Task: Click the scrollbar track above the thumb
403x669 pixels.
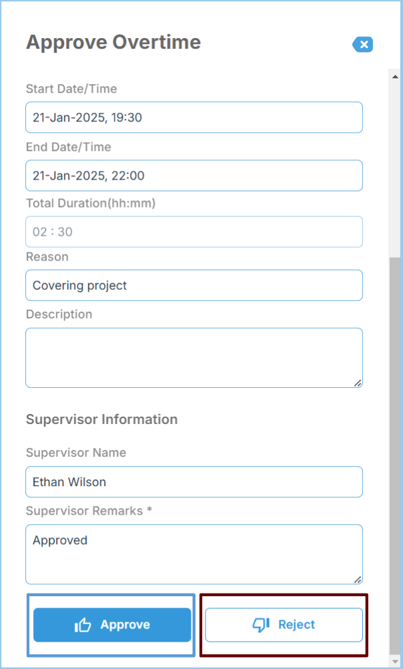Action: [394, 167]
